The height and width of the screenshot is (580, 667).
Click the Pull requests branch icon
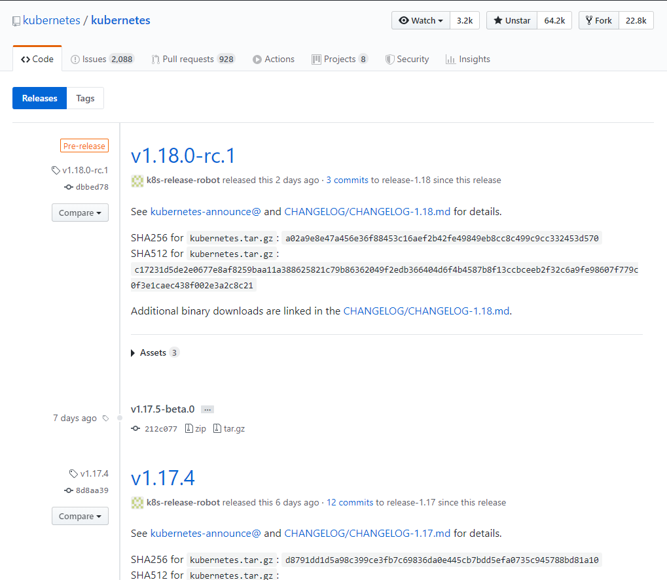[x=156, y=60]
